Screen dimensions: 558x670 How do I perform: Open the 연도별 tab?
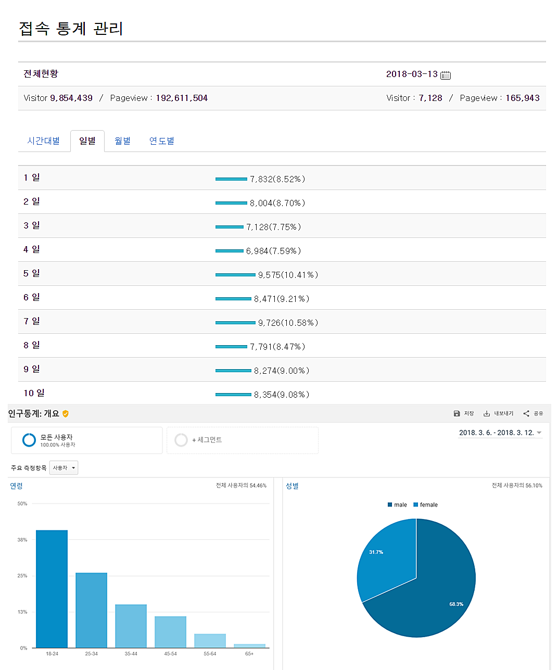click(162, 141)
